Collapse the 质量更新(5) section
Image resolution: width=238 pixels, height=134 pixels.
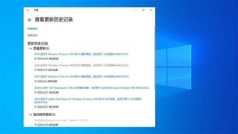[39, 48]
